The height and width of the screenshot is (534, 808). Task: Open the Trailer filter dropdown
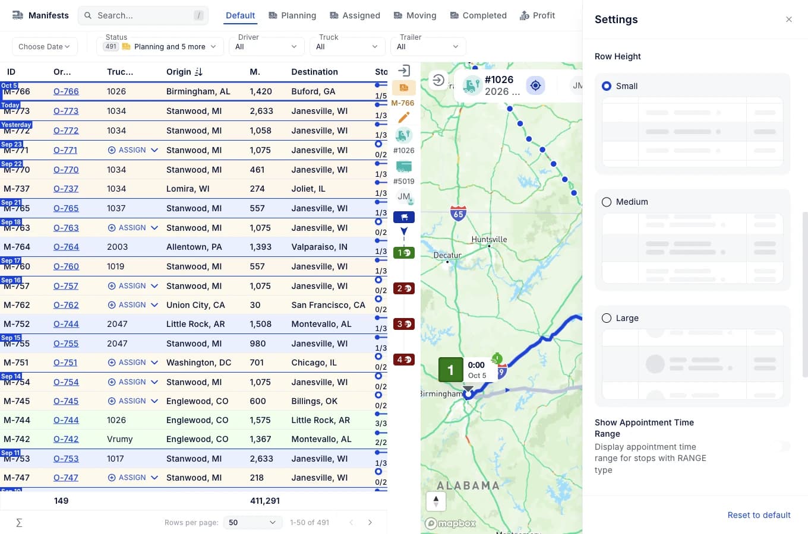[x=428, y=47]
